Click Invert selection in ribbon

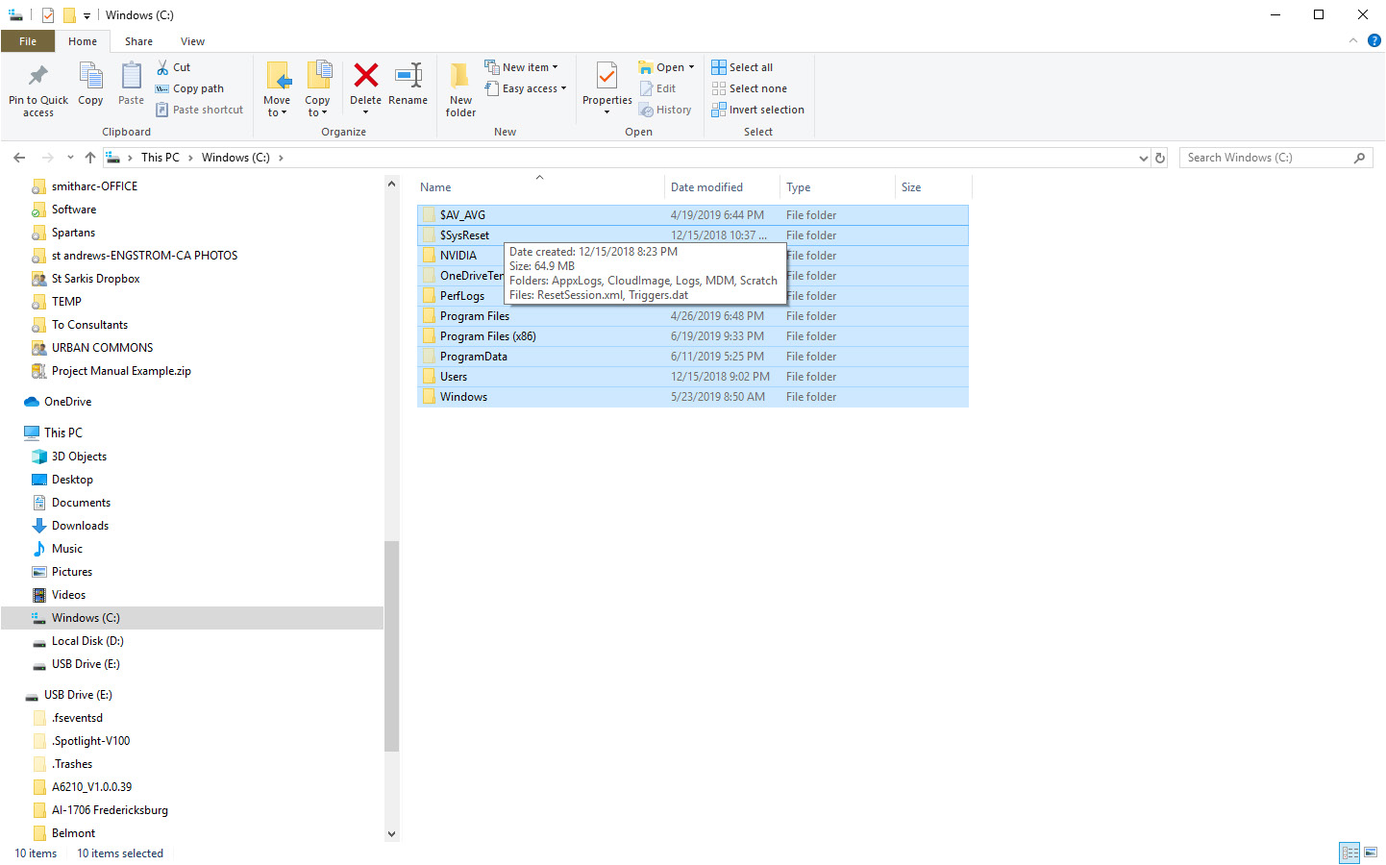coord(758,110)
